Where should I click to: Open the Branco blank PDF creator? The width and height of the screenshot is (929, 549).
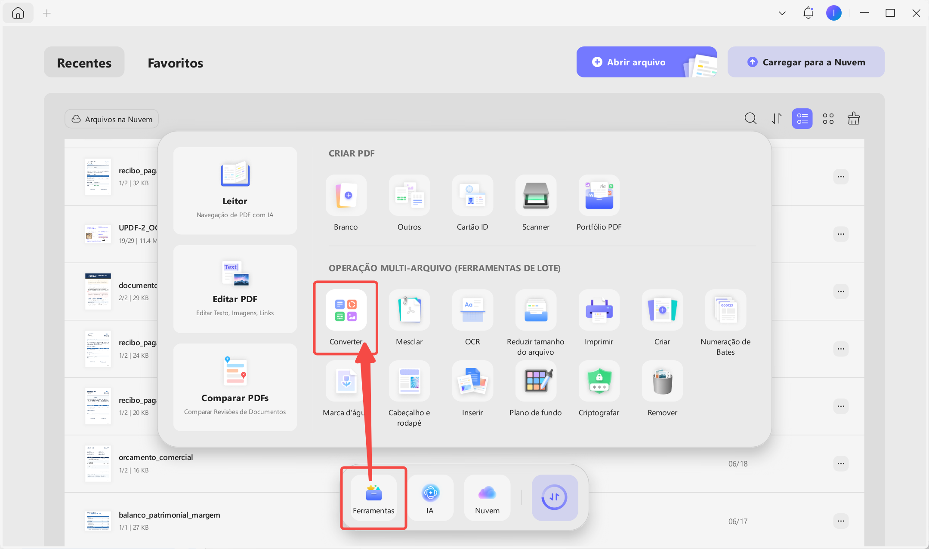tap(346, 195)
